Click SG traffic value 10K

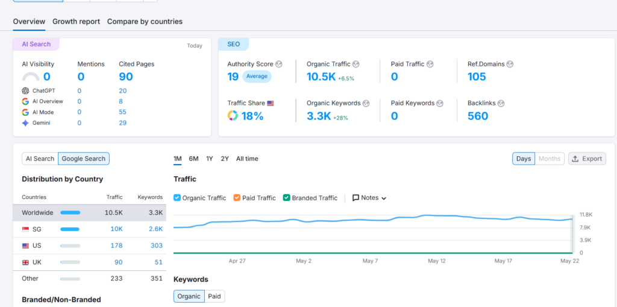116,229
